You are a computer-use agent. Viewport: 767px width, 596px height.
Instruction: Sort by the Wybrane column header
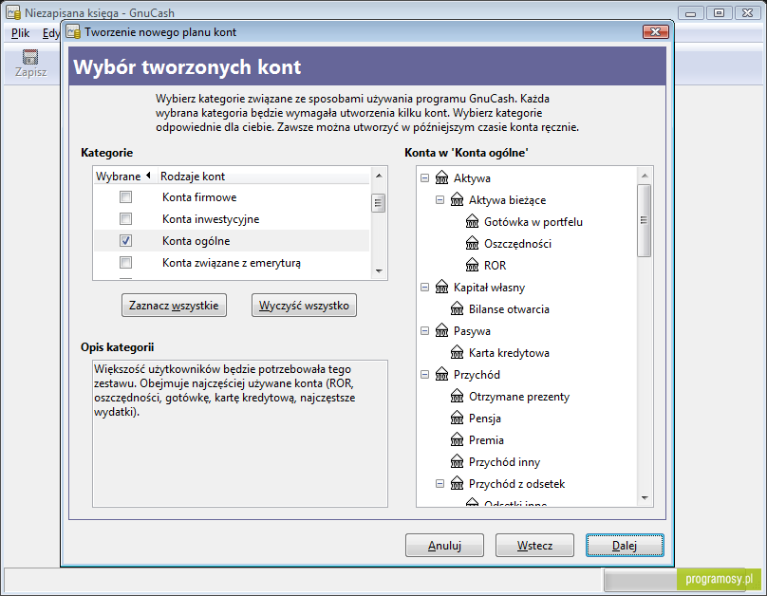click(x=124, y=176)
